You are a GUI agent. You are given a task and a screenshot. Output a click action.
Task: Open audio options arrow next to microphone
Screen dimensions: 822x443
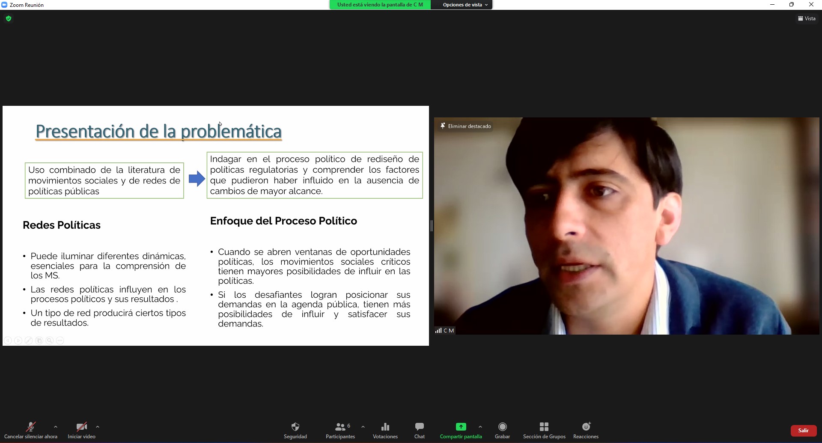pyautogui.click(x=56, y=427)
